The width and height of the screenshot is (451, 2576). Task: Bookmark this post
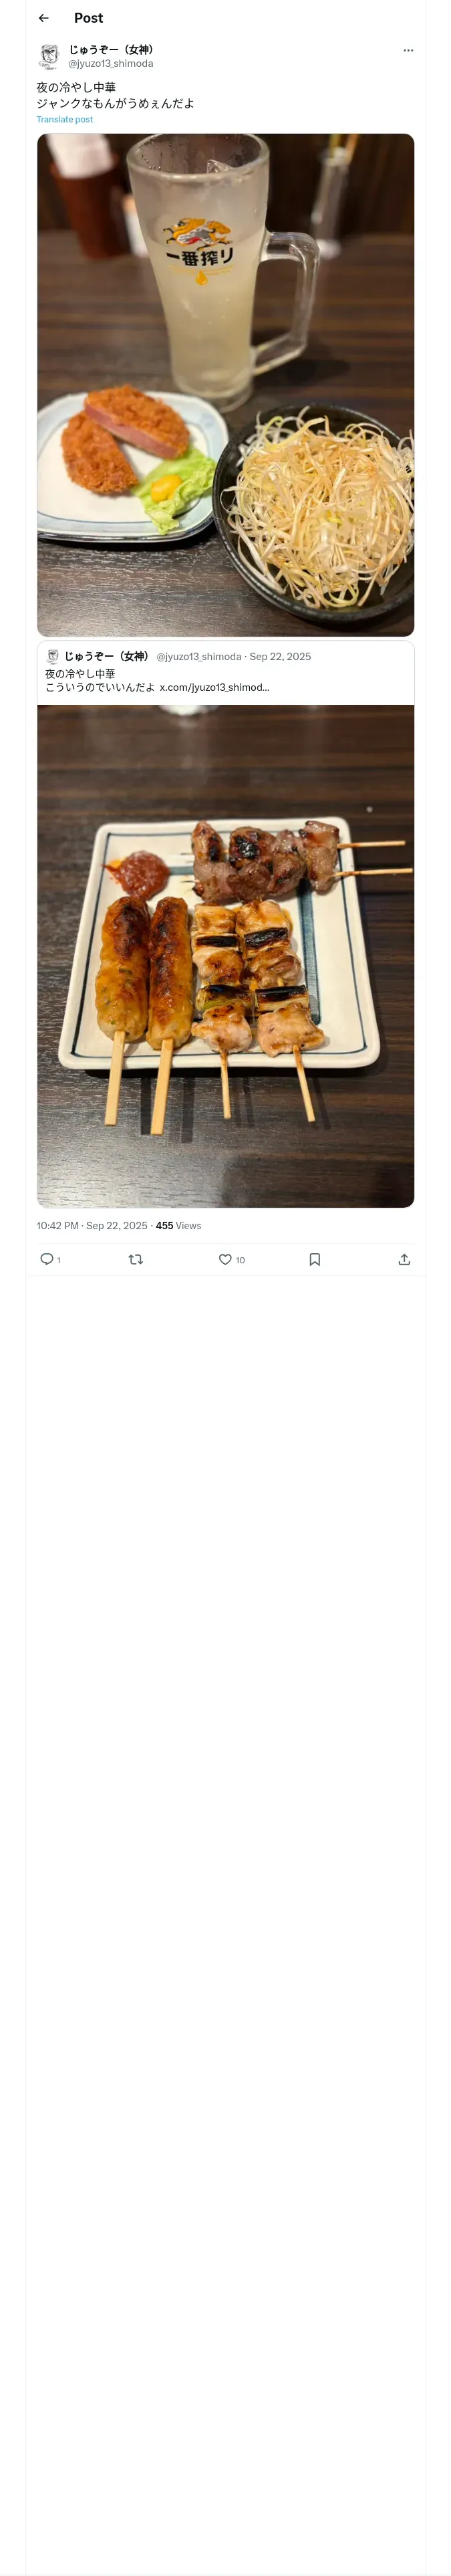[x=315, y=1259]
